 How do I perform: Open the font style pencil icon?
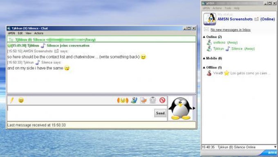(x=12, y=100)
